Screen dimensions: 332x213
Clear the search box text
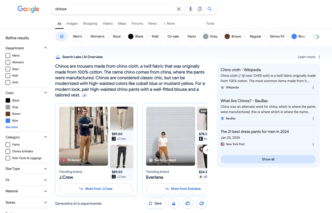(x=179, y=9)
